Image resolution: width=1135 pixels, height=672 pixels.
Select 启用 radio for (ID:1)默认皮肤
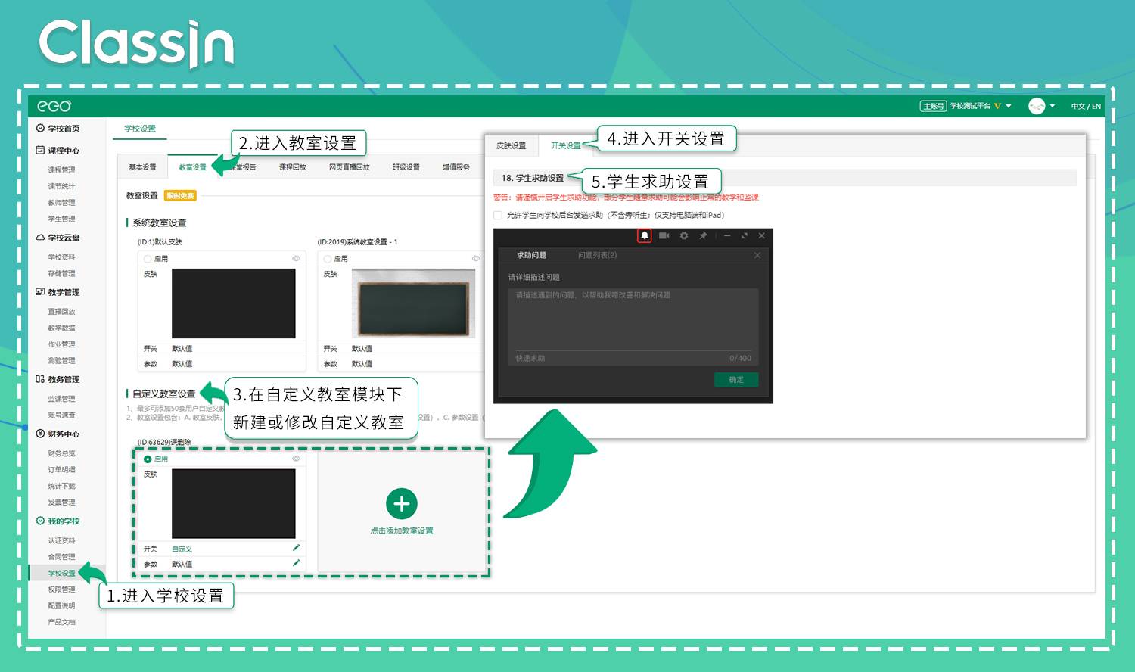[x=148, y=259]
